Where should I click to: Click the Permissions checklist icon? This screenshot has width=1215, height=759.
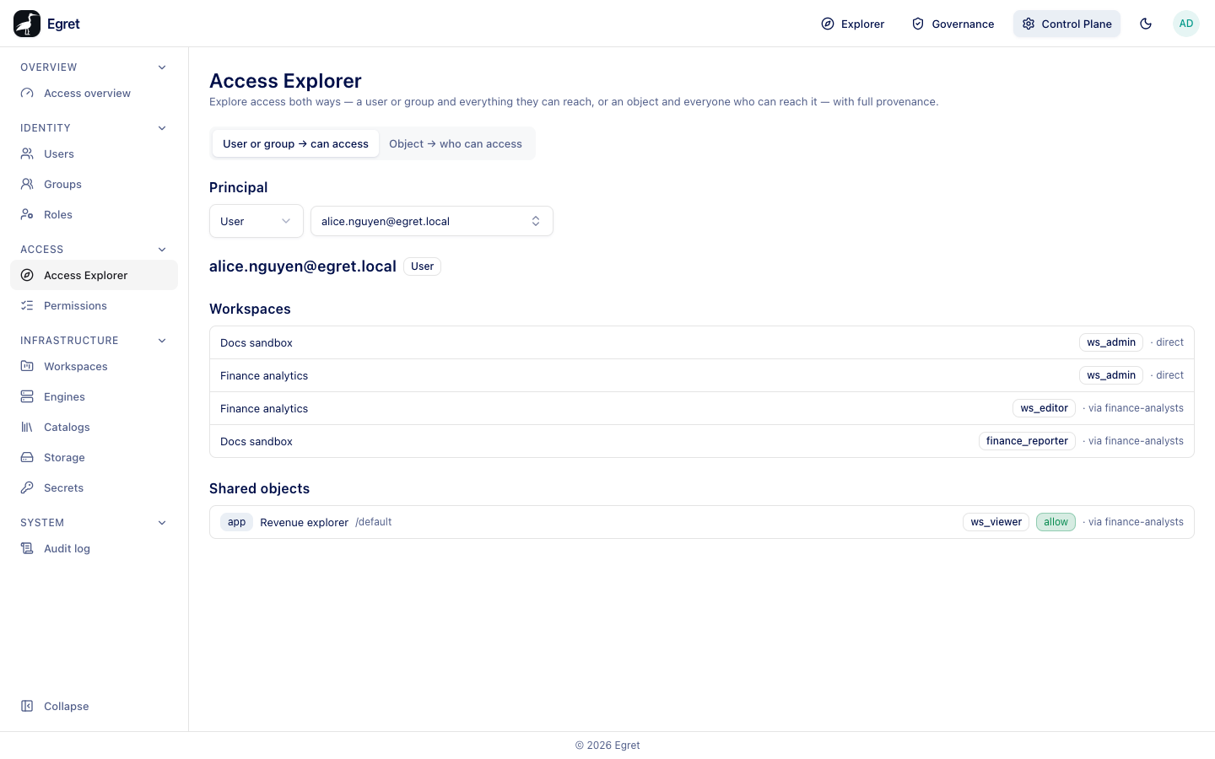(x=27, y=306)
